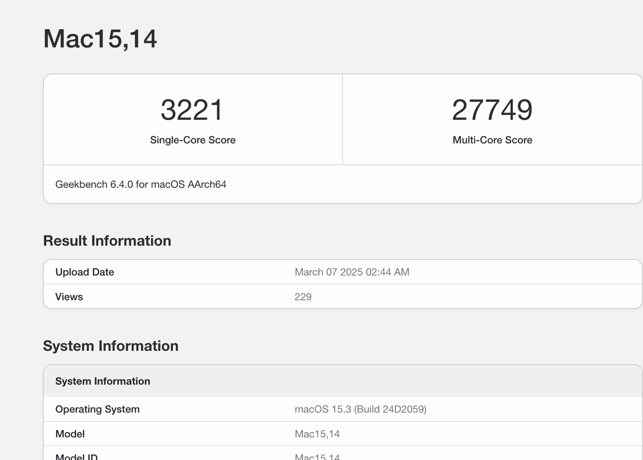Click the Model row label
Viewport: 643px width, 460px height.
tap(70, 434)
